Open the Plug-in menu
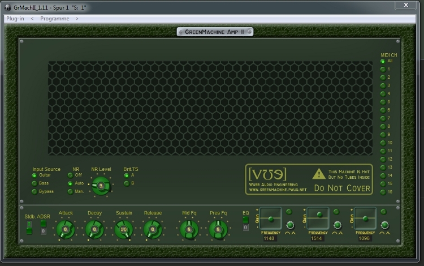Viewport: 424px width, 266px height. (15, 19)
